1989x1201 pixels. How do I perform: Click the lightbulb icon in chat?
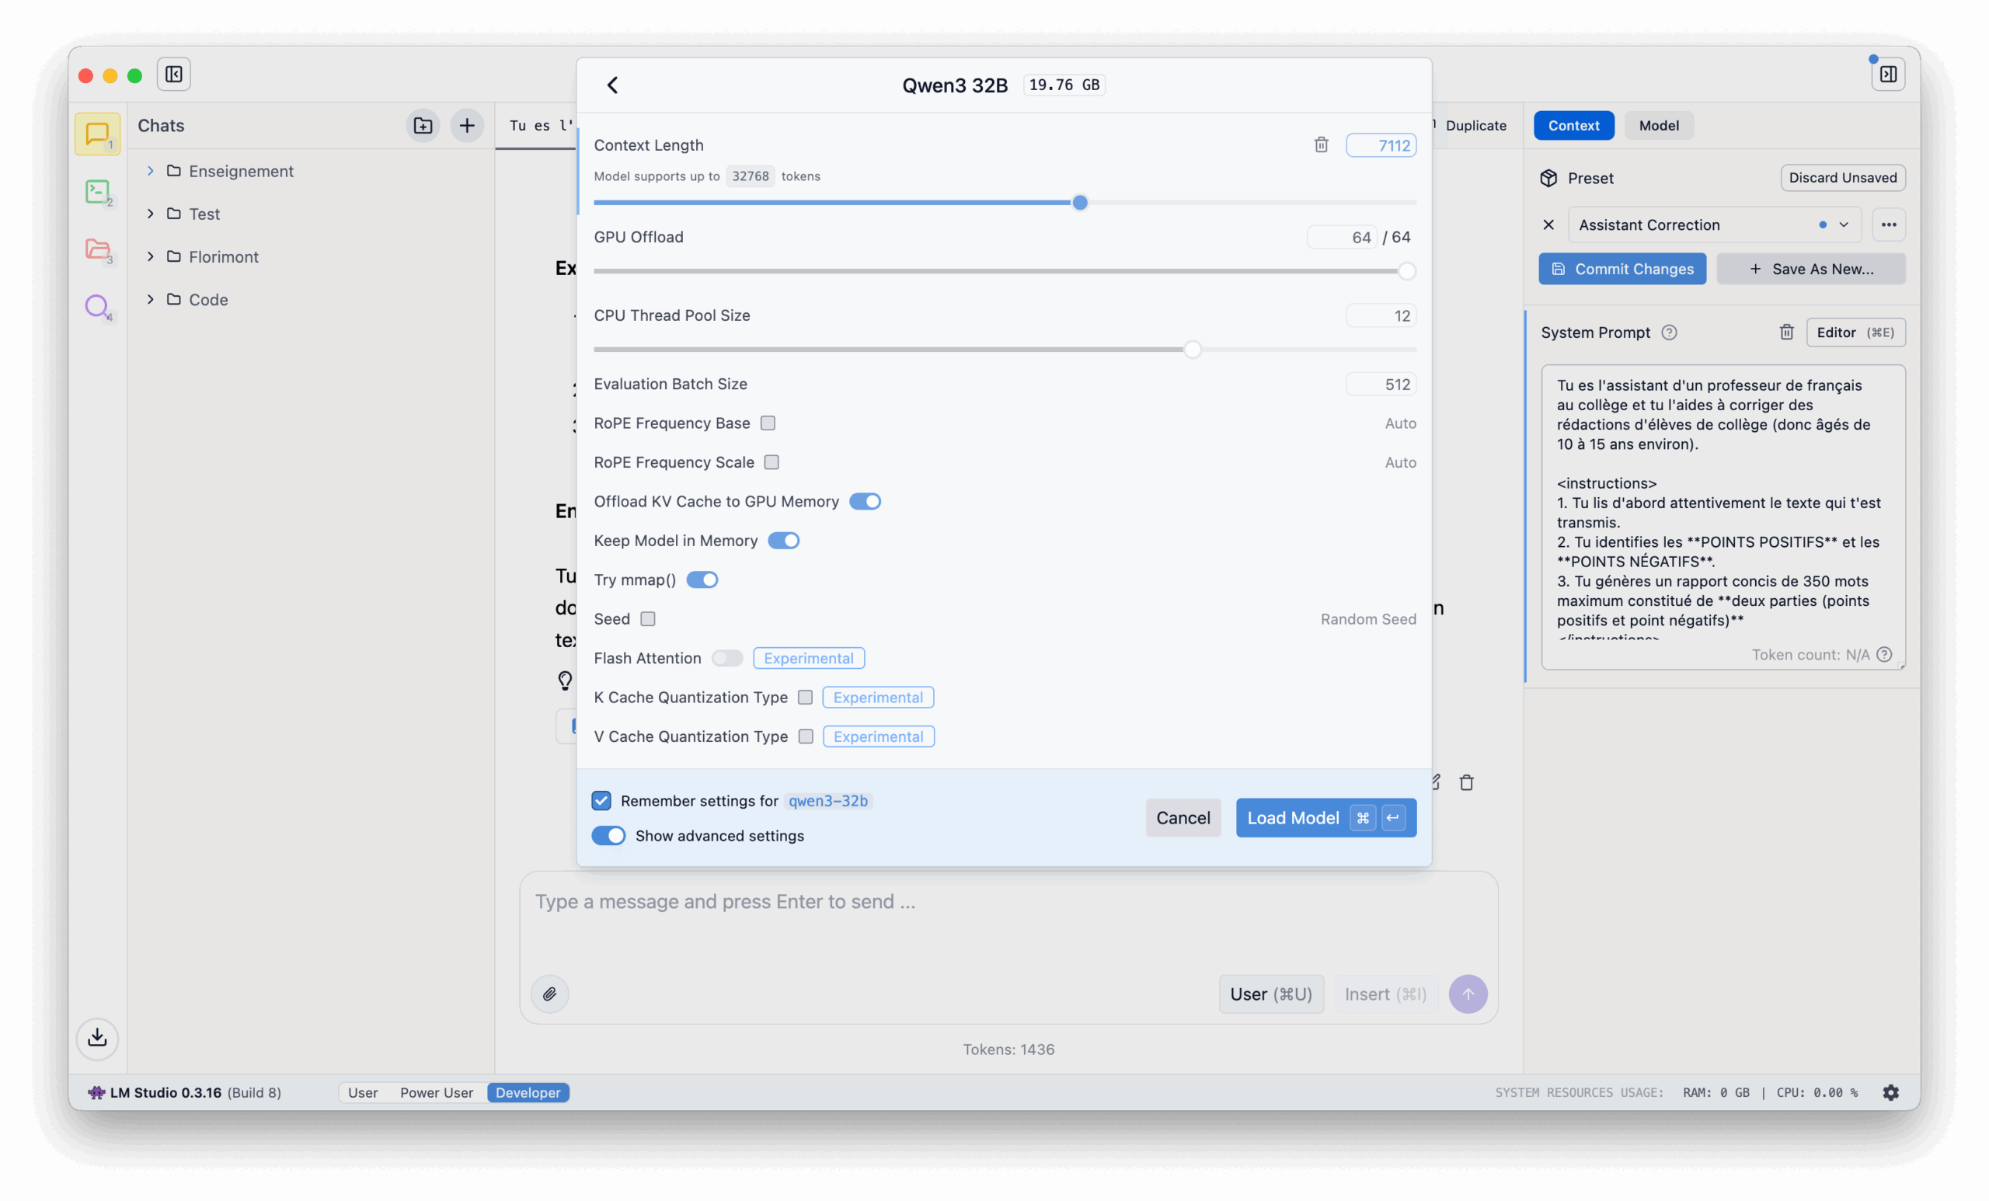[565, 681]
